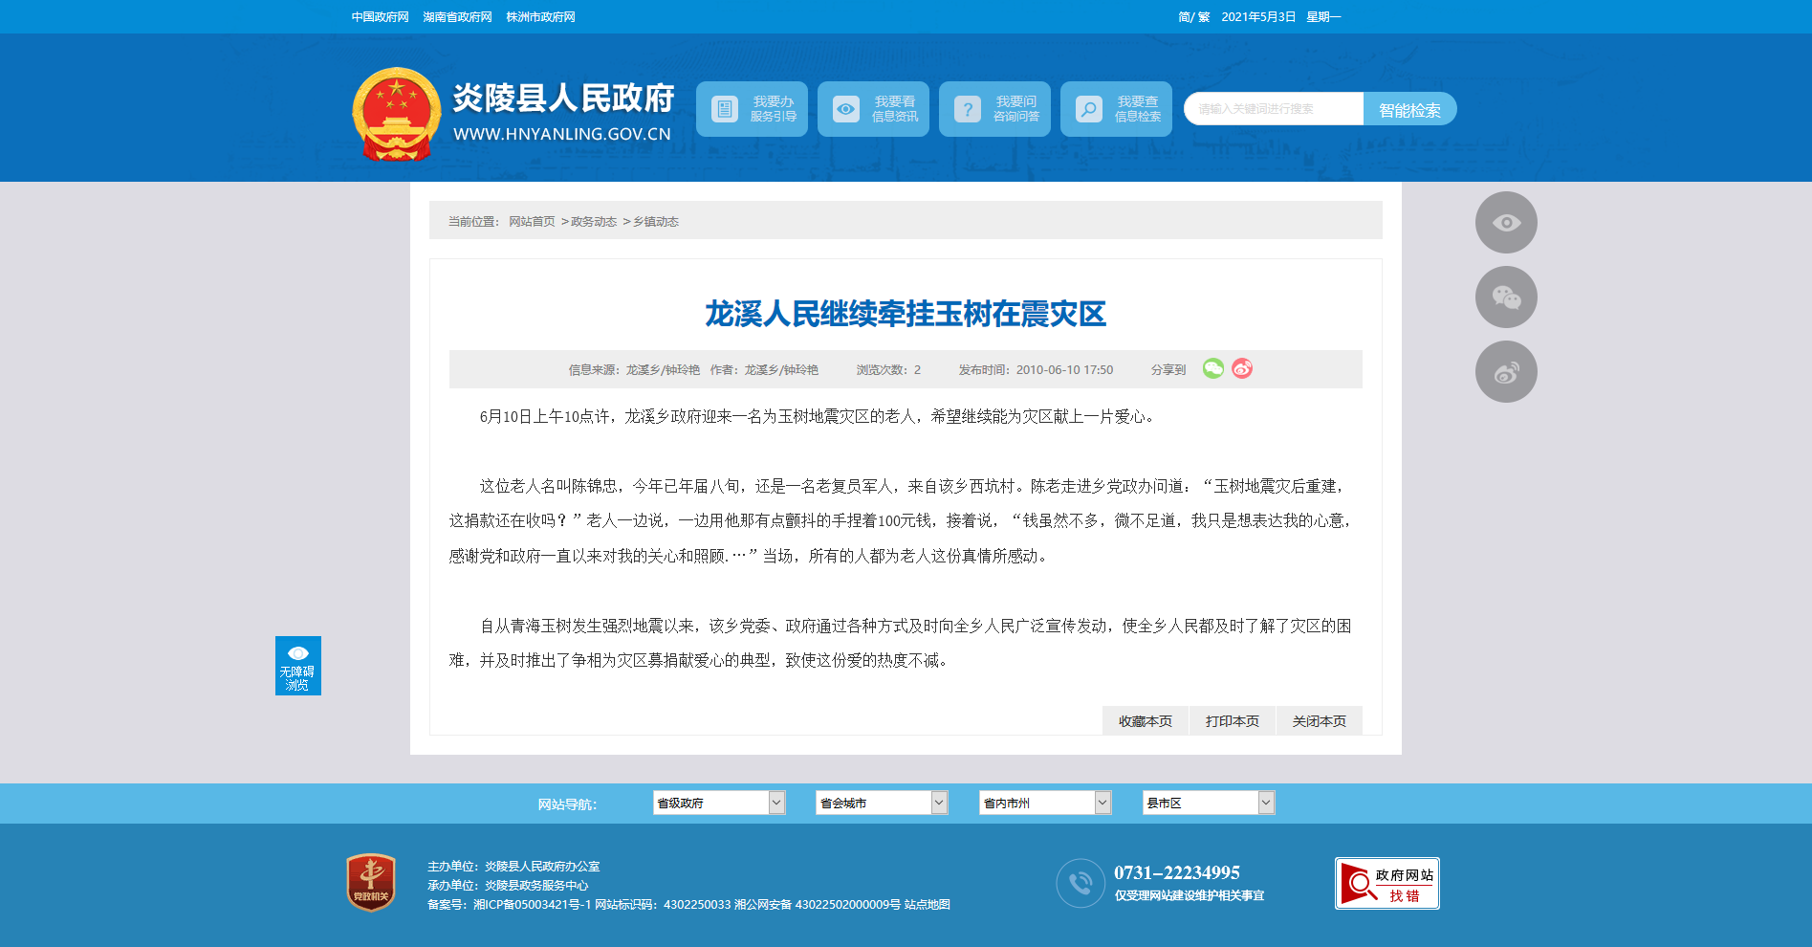Go to 网站首页 in breadcrumb
This screenshot has width=1812, height=947.
click(532, 222)
